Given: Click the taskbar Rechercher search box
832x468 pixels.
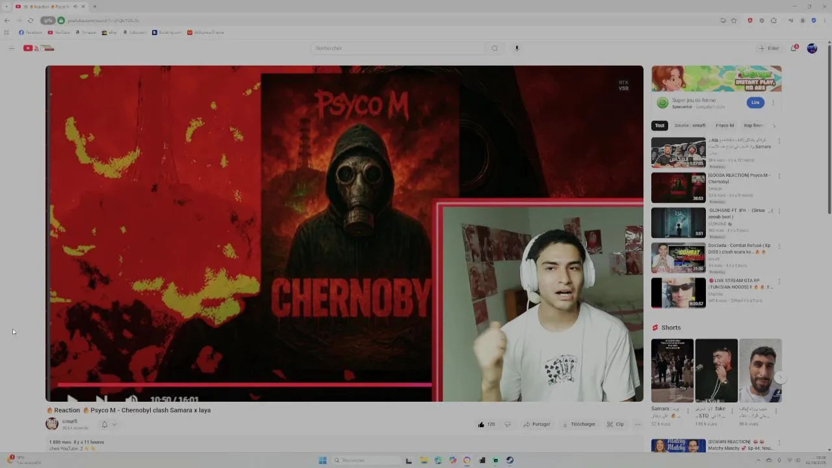Looking at the screenshot, I should (x=365, y=460).
